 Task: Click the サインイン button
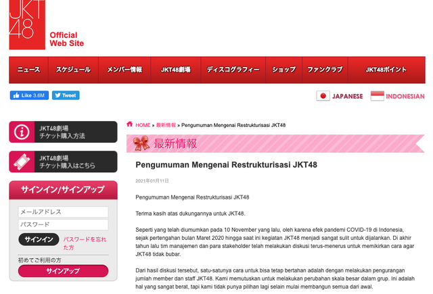click(x=39, y=239)
